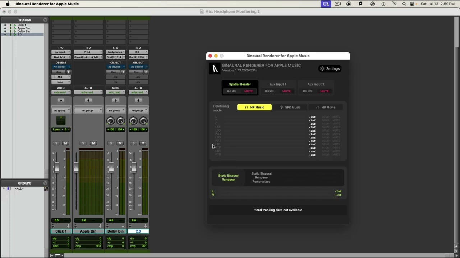
Task: Open the Click 1 'Mid' object dropdown
Action: pos(61,77)
